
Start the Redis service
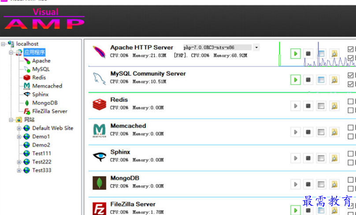click(x=295, y=106)
